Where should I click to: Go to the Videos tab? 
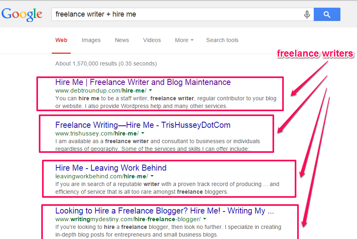click(152, 40)
